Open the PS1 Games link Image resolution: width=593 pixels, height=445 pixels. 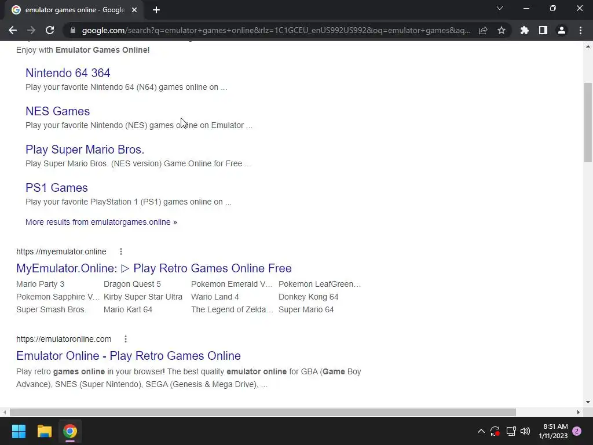(57, 187)
